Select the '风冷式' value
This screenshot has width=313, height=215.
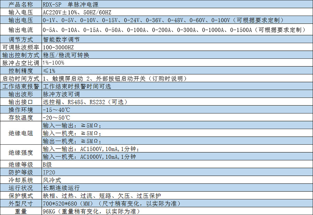pyautogui.click(x=52, y=180)
